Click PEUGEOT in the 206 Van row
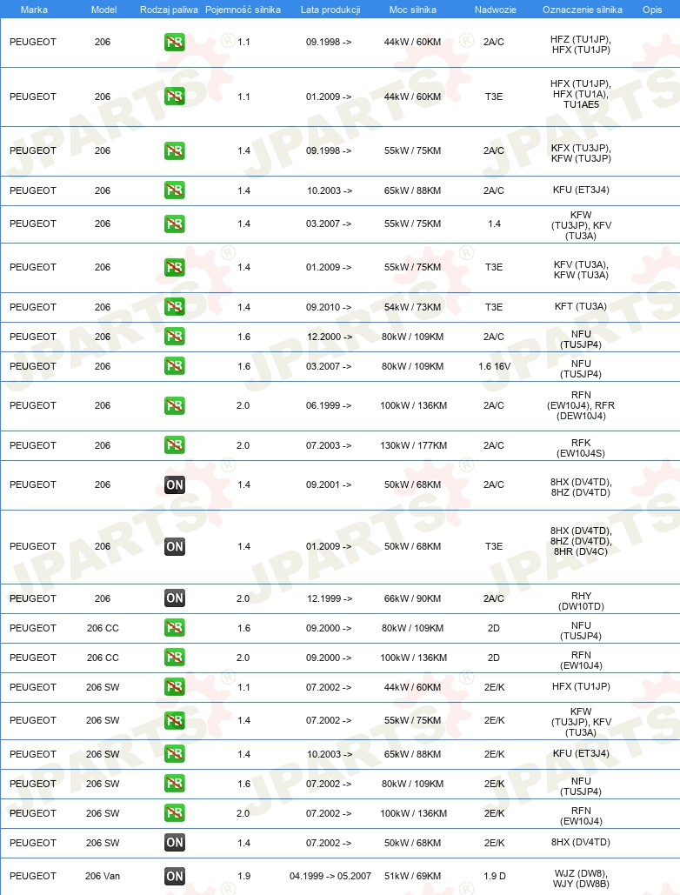This screenshot has width=680, height=895. [33, 876]
